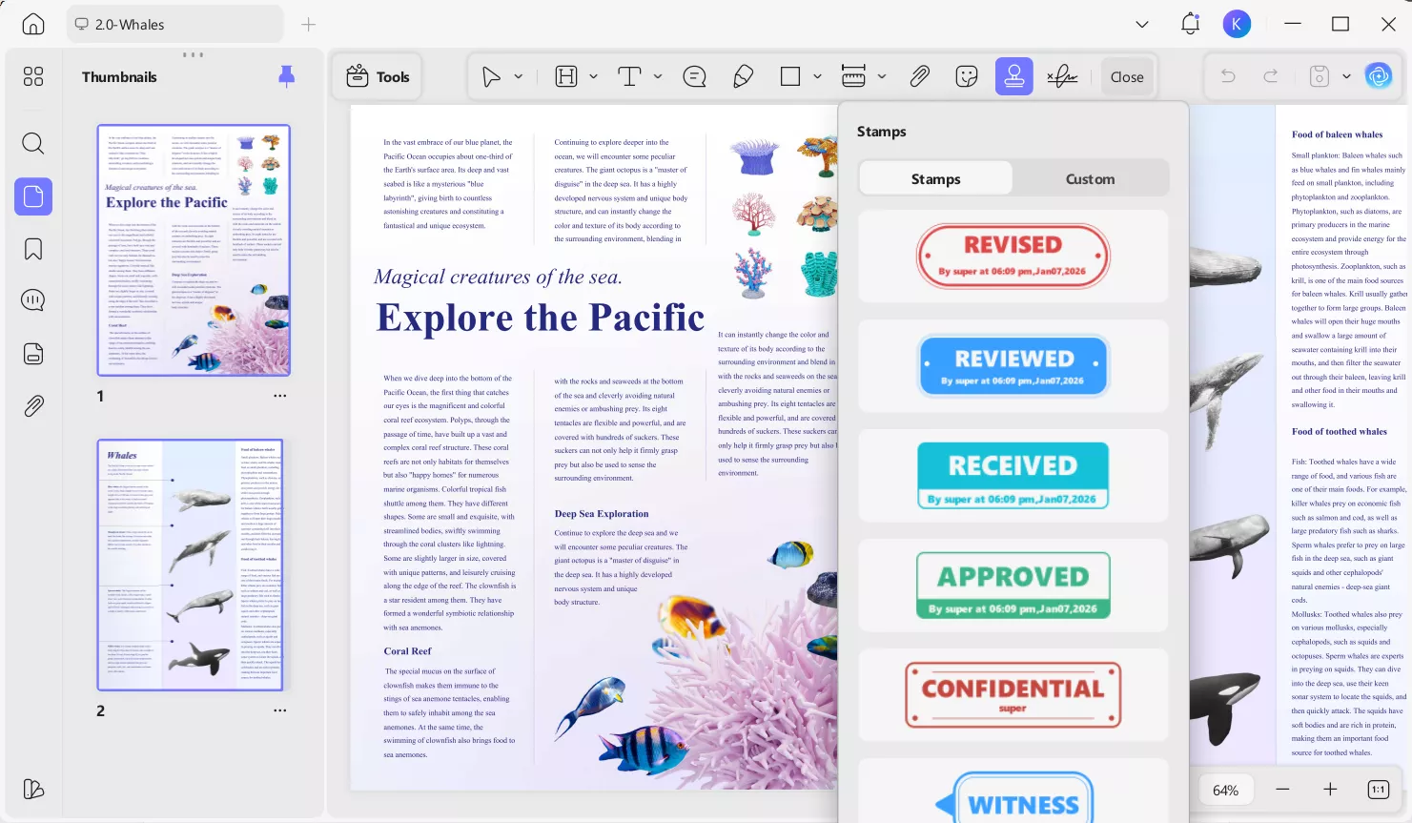The image size is (1412, 823).
Task: Open page 1 thumbnail options menu
Action: point(279,396)
